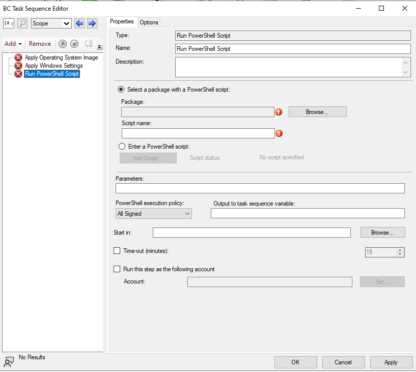
Task: Enable the Time-out minutes checkbox
Action: point(117,251)
